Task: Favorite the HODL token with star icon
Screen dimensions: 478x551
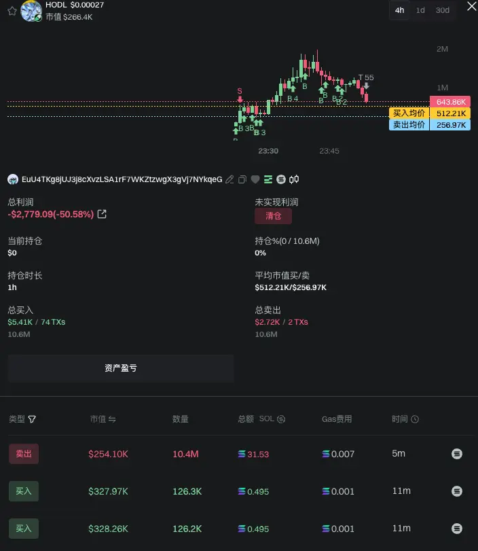Action: tap(12, 12)
